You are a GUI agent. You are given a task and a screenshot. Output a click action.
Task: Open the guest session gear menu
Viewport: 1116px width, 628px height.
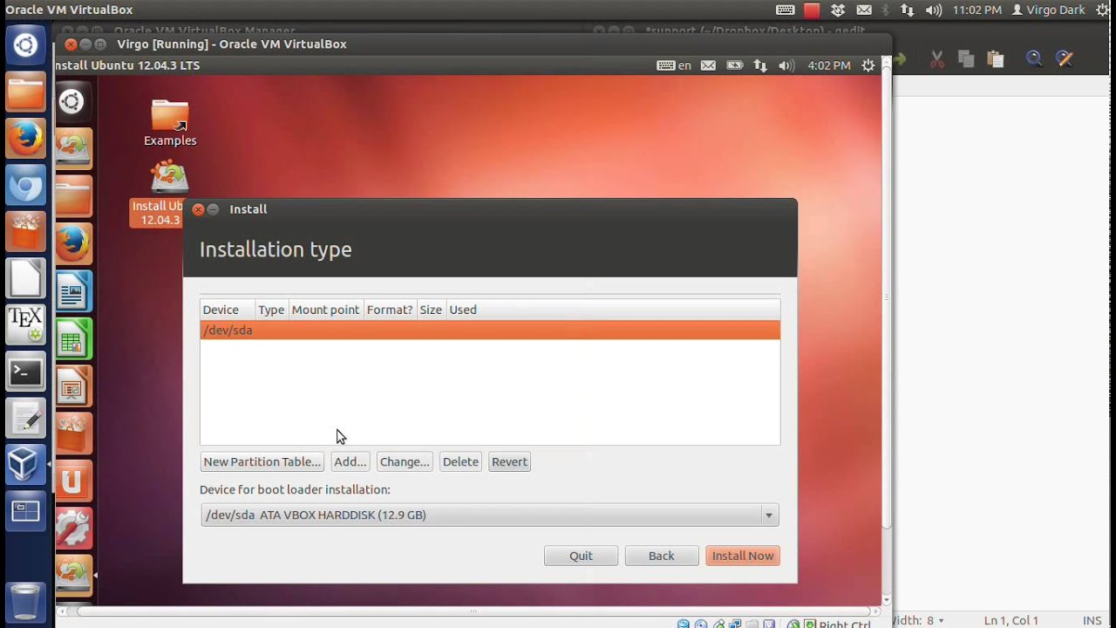point(868,65)
